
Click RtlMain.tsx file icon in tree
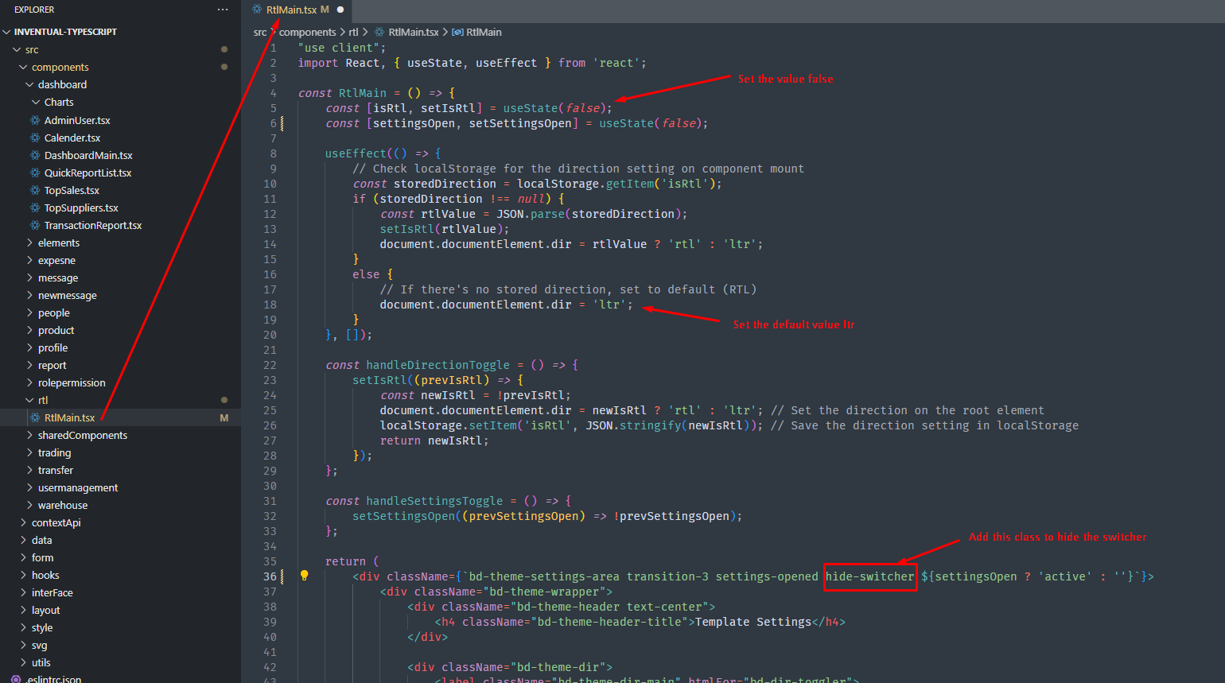pyautogui.click(x=35, y=417)
